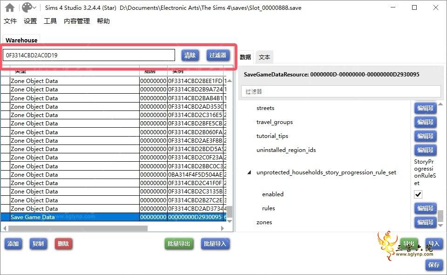The height and width of the screenshot is (275, 447).
Task: Open the 工具 menu
Action: (50, 21)
